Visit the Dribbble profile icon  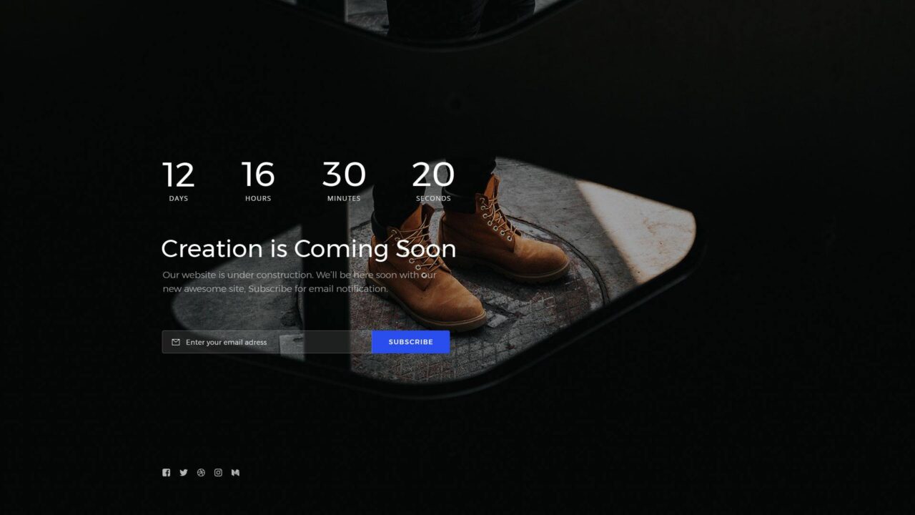[201, 473]
